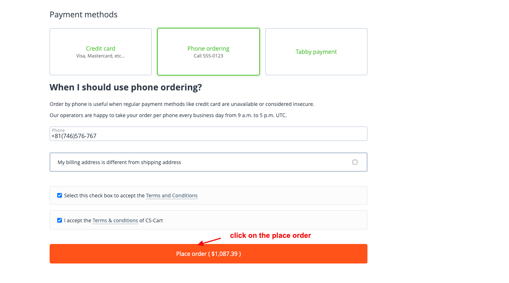
Task: Click the operators business hours sentence
Action: [168, 116]
